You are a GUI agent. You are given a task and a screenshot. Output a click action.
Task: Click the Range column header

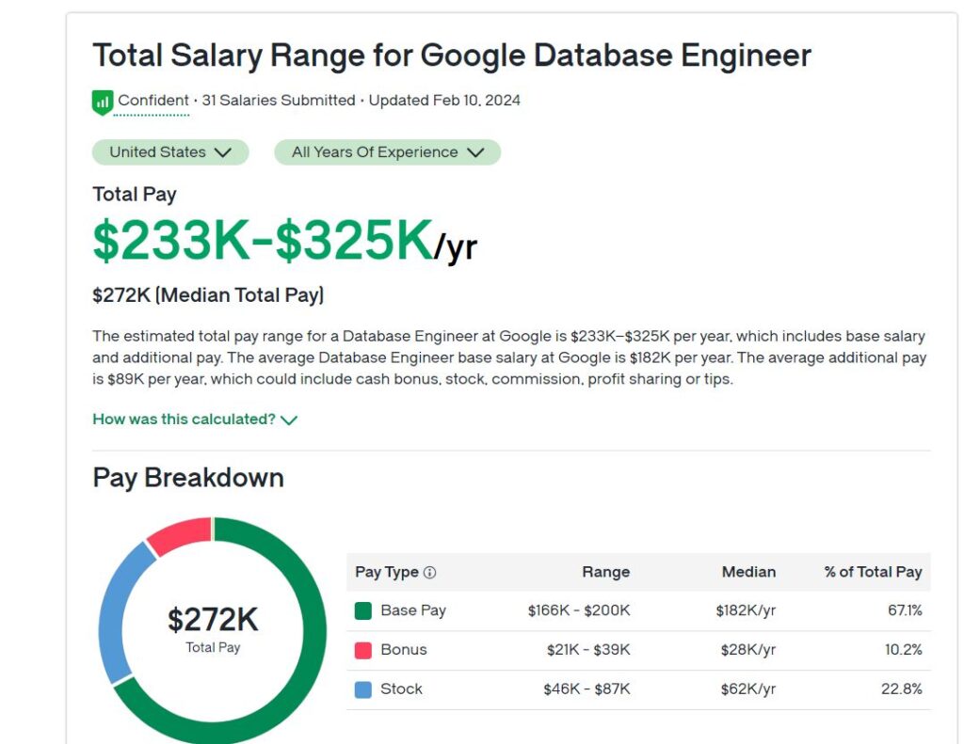click(605, 572)
